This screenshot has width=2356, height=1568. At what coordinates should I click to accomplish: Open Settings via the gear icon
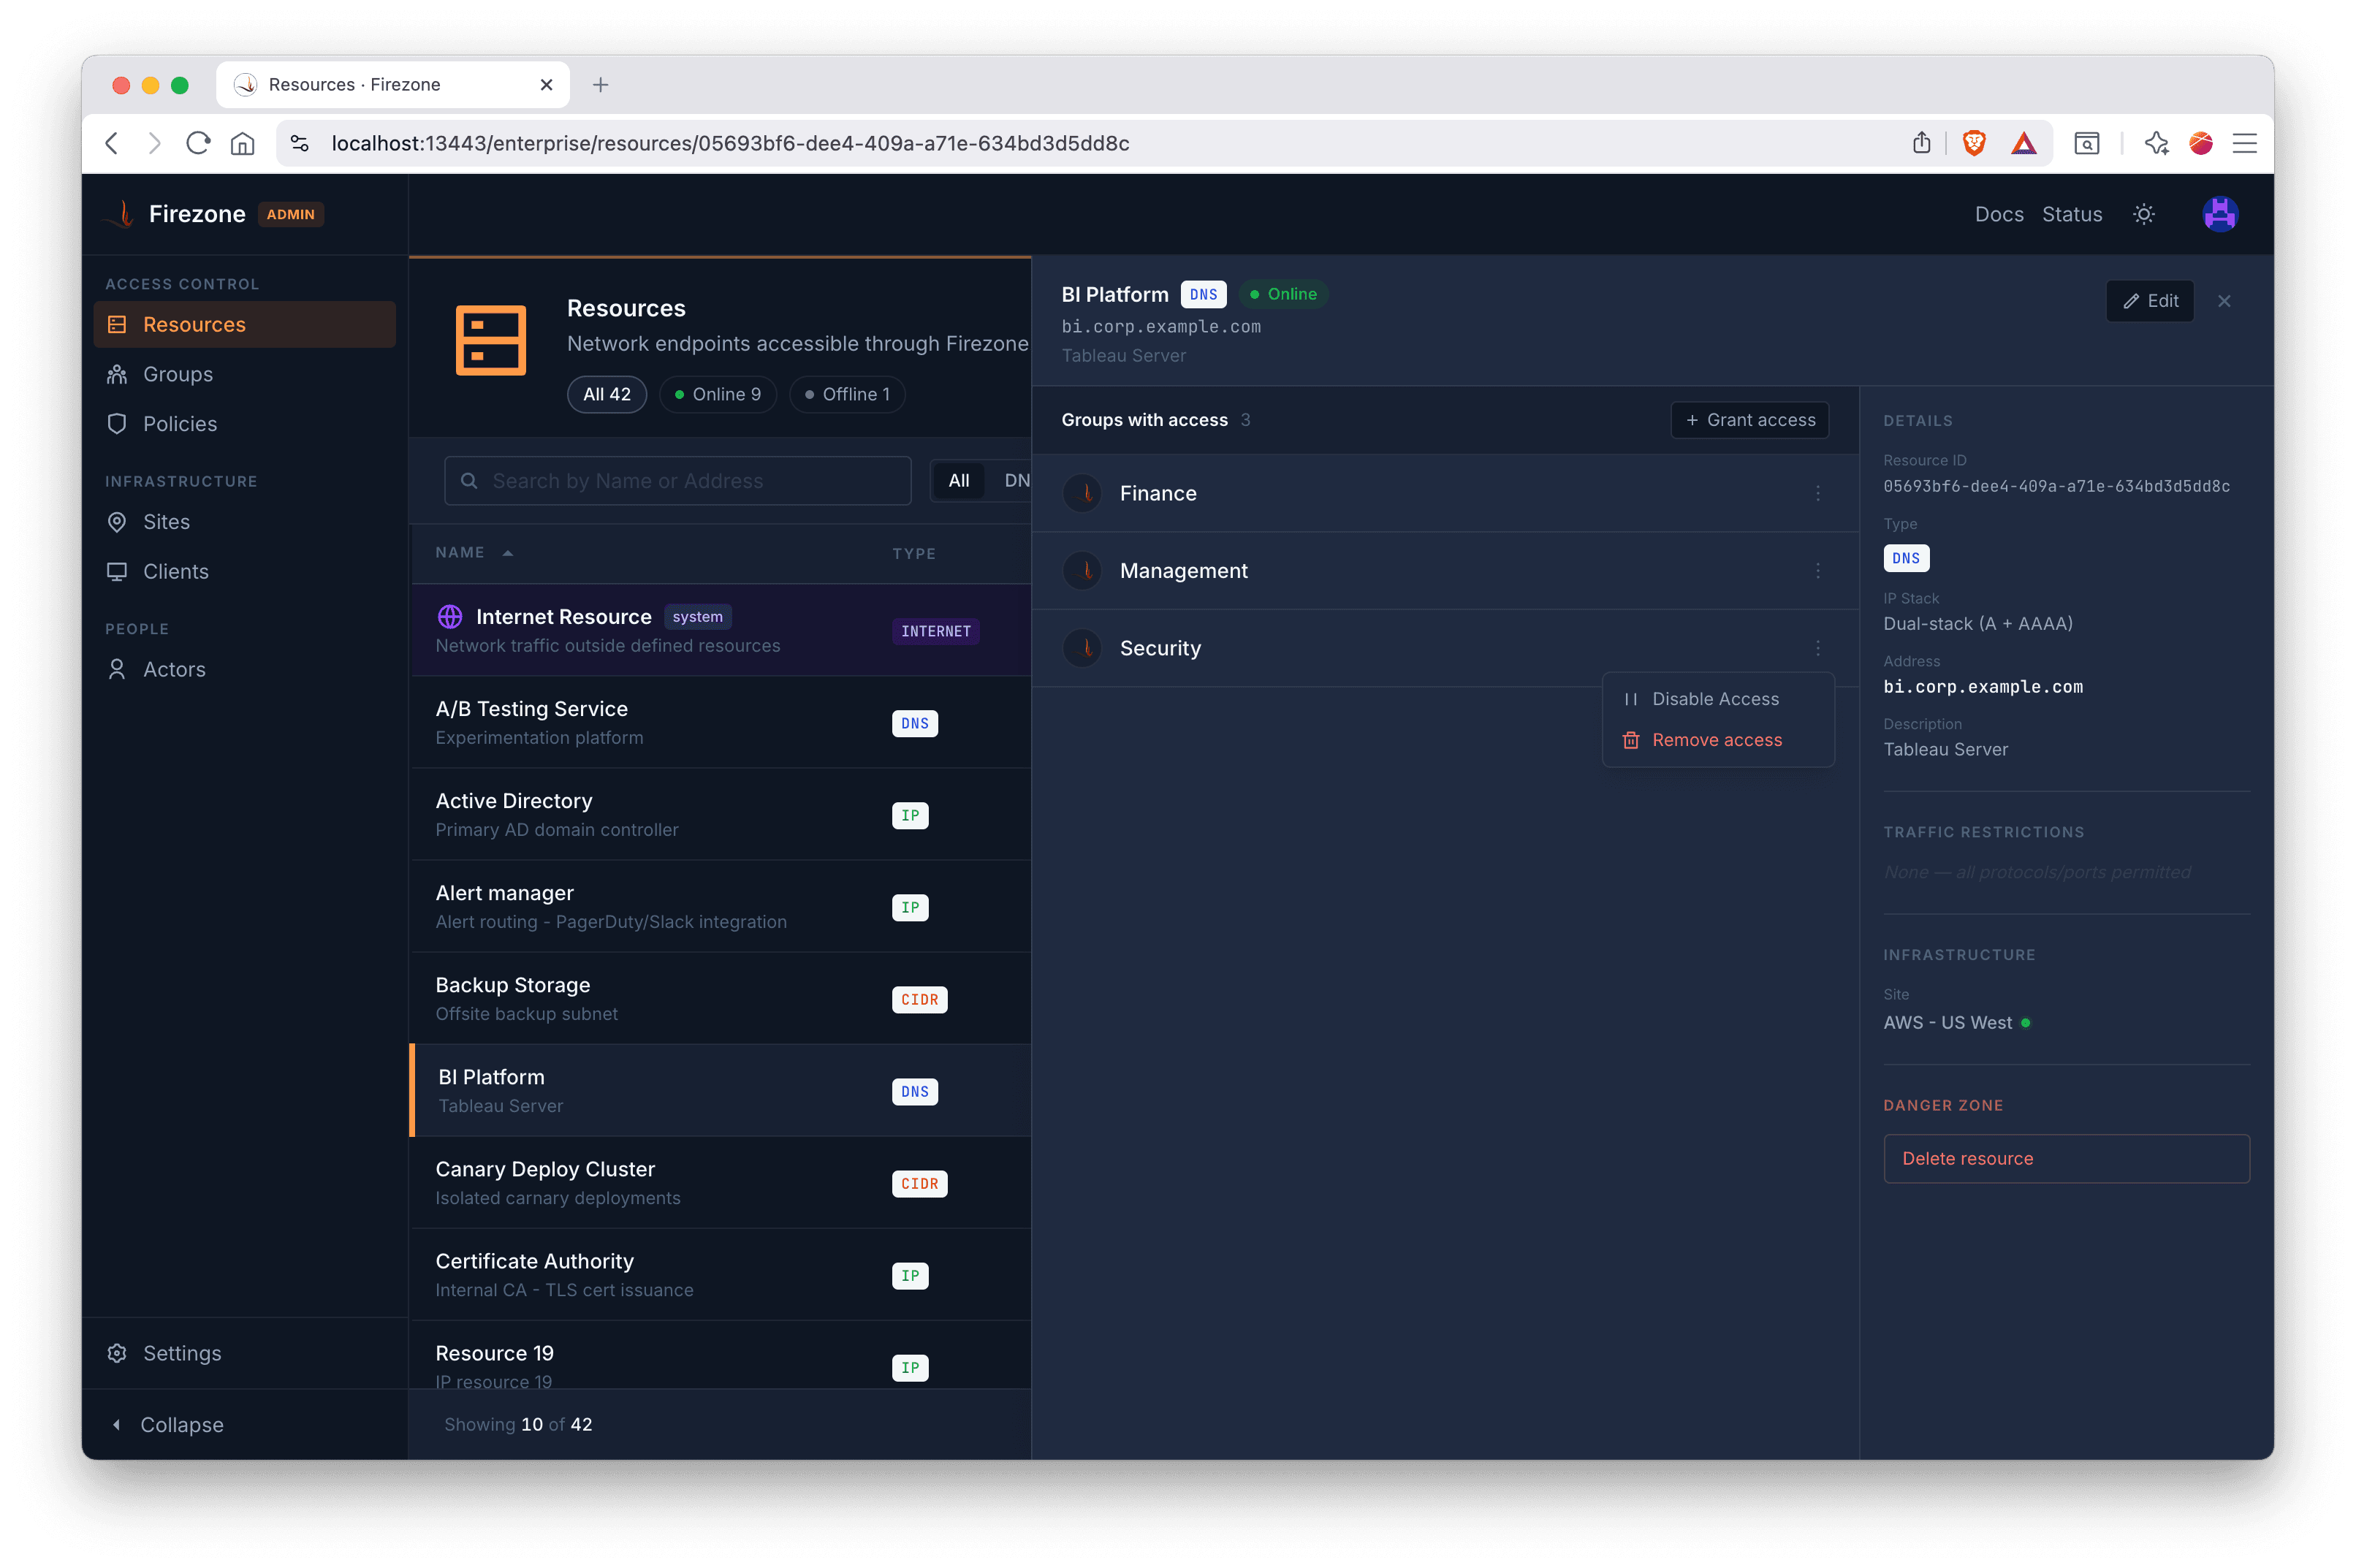pos(117,1353)
